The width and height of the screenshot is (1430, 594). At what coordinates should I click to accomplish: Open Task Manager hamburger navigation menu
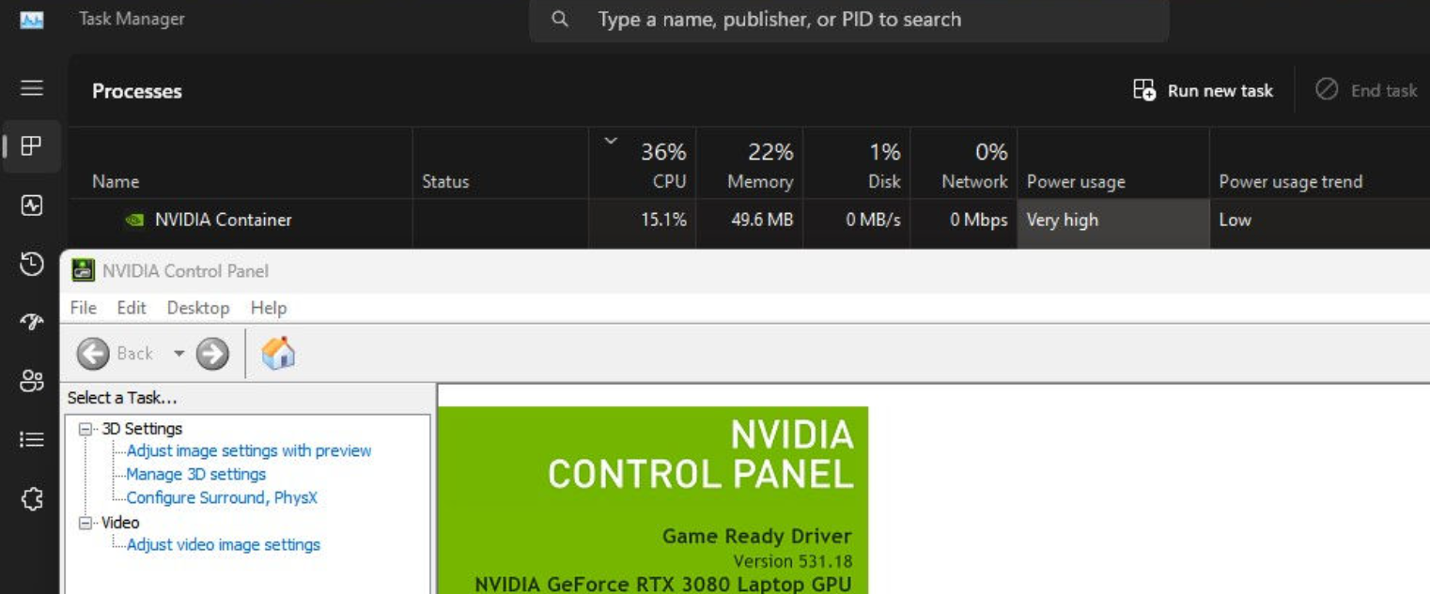32,88
